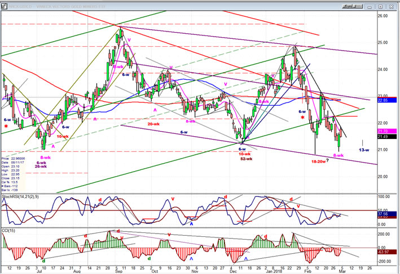Click the 37.56 StochRSI value tag
This screenshot has height=274, width=400.
pyautogui.click(x=386, y=214)
